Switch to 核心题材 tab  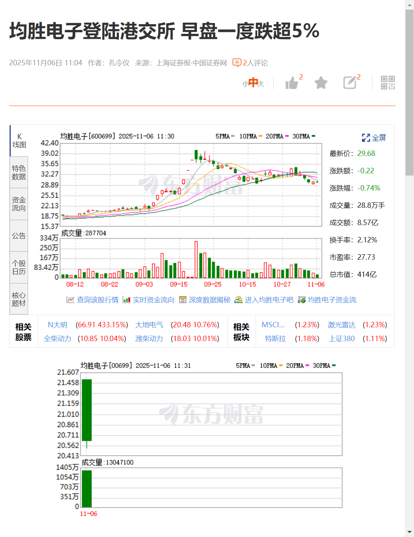coord(19,299)
